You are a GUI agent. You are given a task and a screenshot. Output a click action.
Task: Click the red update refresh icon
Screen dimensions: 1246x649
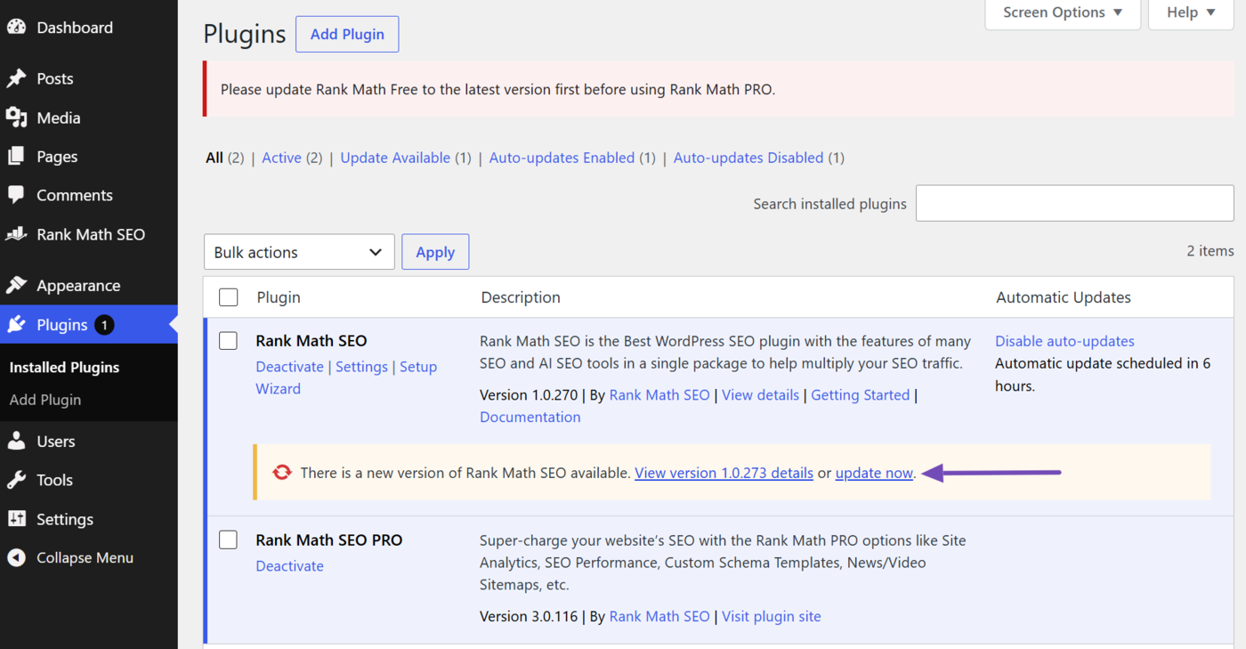point(282,473)
